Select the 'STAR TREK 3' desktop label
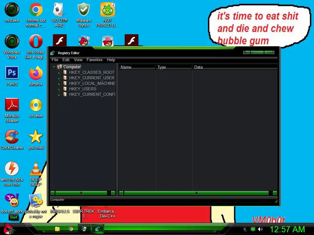314x235 pixels. click(x=83, y=214)
